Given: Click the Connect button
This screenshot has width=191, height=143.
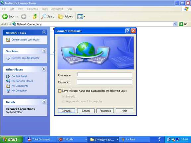Looking at the screenshot, I should click(x=66, y=111).
